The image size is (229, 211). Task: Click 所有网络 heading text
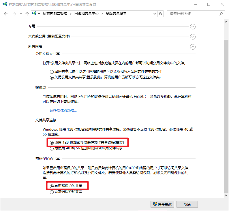[x=35, y=46]
